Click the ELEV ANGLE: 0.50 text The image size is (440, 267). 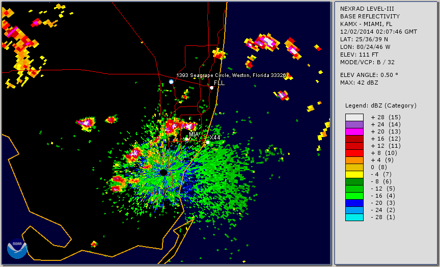(x=369, y=75)
